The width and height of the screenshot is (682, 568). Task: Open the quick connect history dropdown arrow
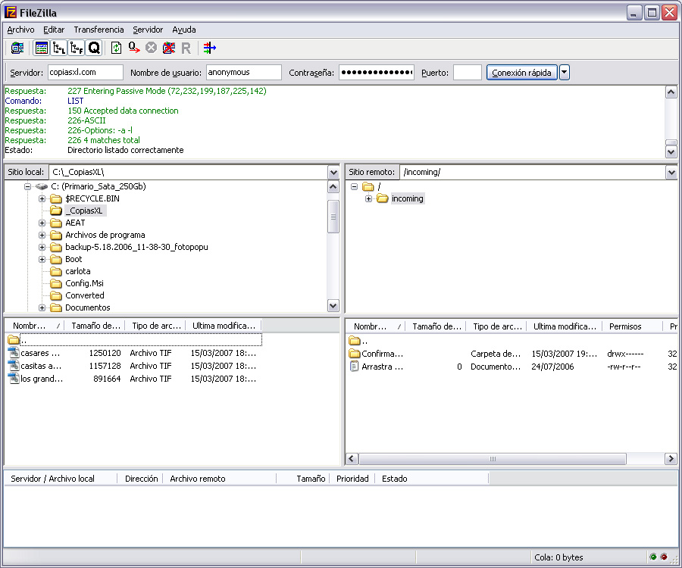[x=564, y=73]
